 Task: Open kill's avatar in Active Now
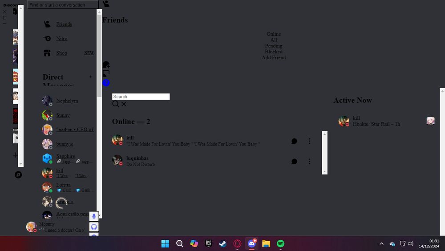344,121
